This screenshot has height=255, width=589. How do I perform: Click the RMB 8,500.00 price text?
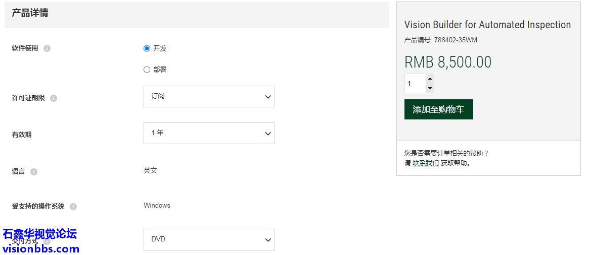point(447,62)
